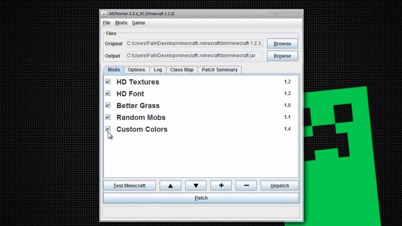402x226 pixels.
Task: Uncheck the HD Textures checkbox
Action: (x=108, y=82)
